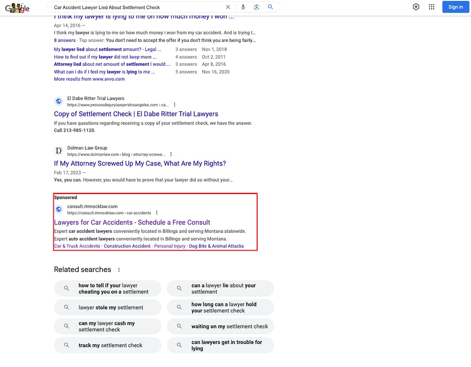Open Personal Injury sitelink

170,246
